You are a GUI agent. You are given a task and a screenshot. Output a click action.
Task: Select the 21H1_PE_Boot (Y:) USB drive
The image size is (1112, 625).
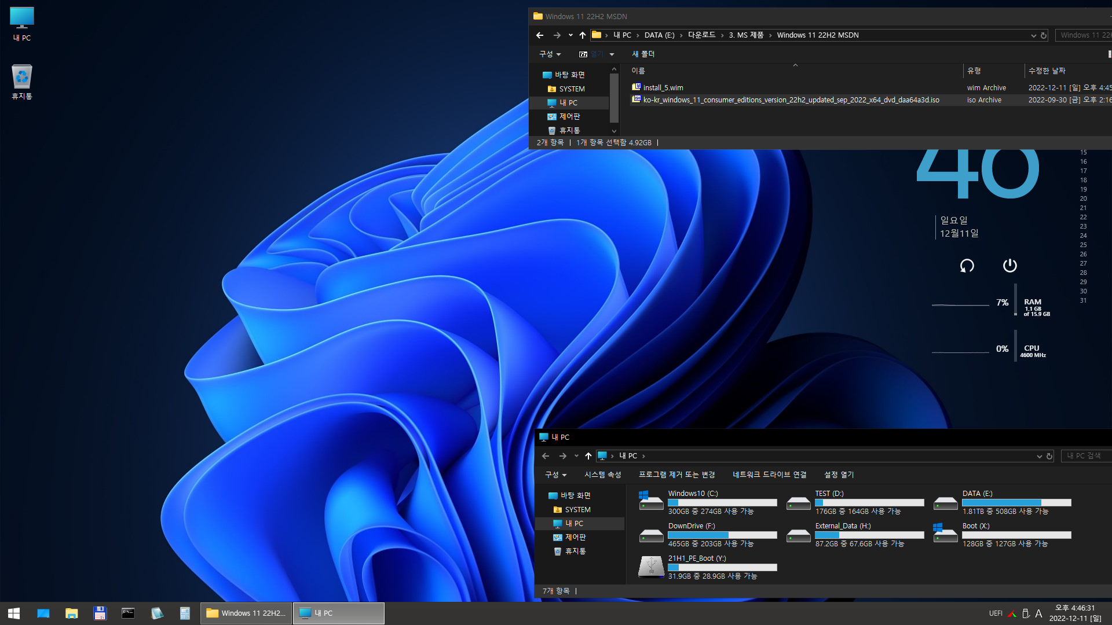click(x=708, y=567)
